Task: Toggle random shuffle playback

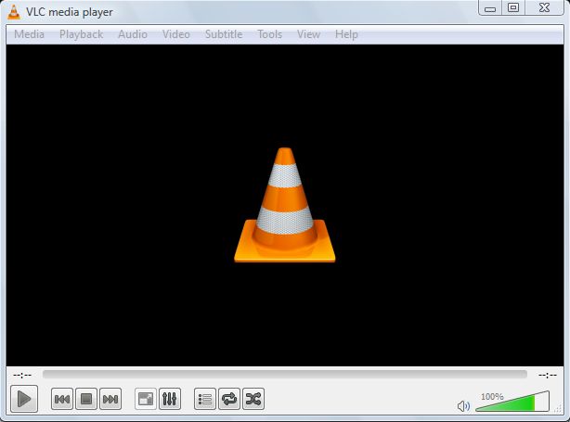Action: 253,399
